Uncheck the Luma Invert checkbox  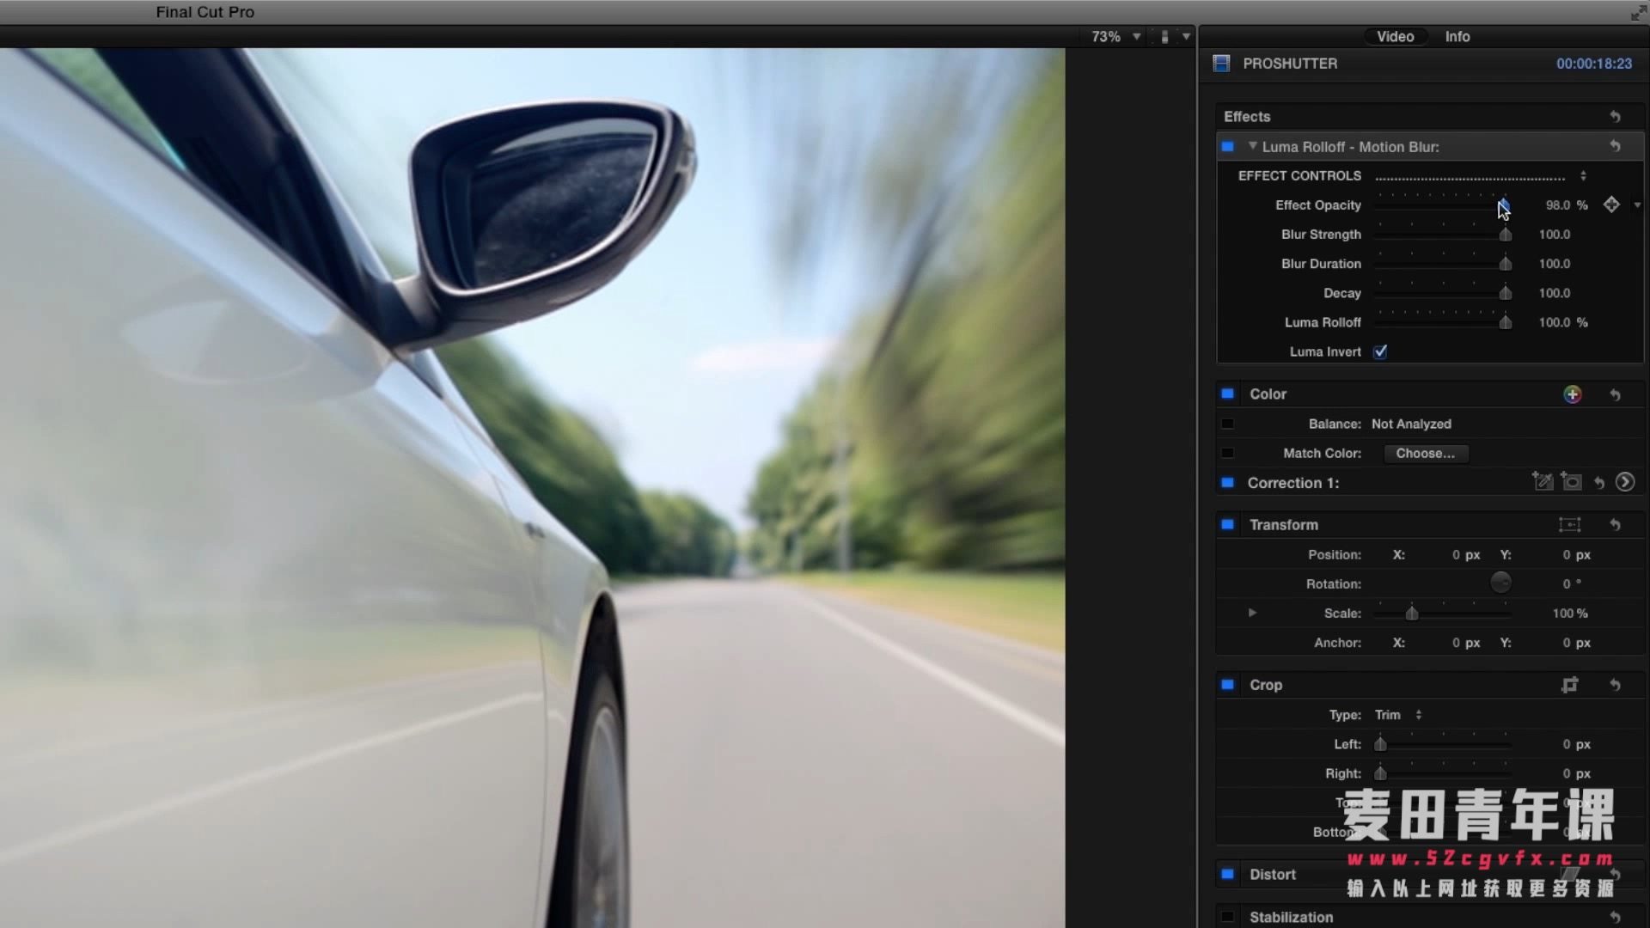[1380, 351]
